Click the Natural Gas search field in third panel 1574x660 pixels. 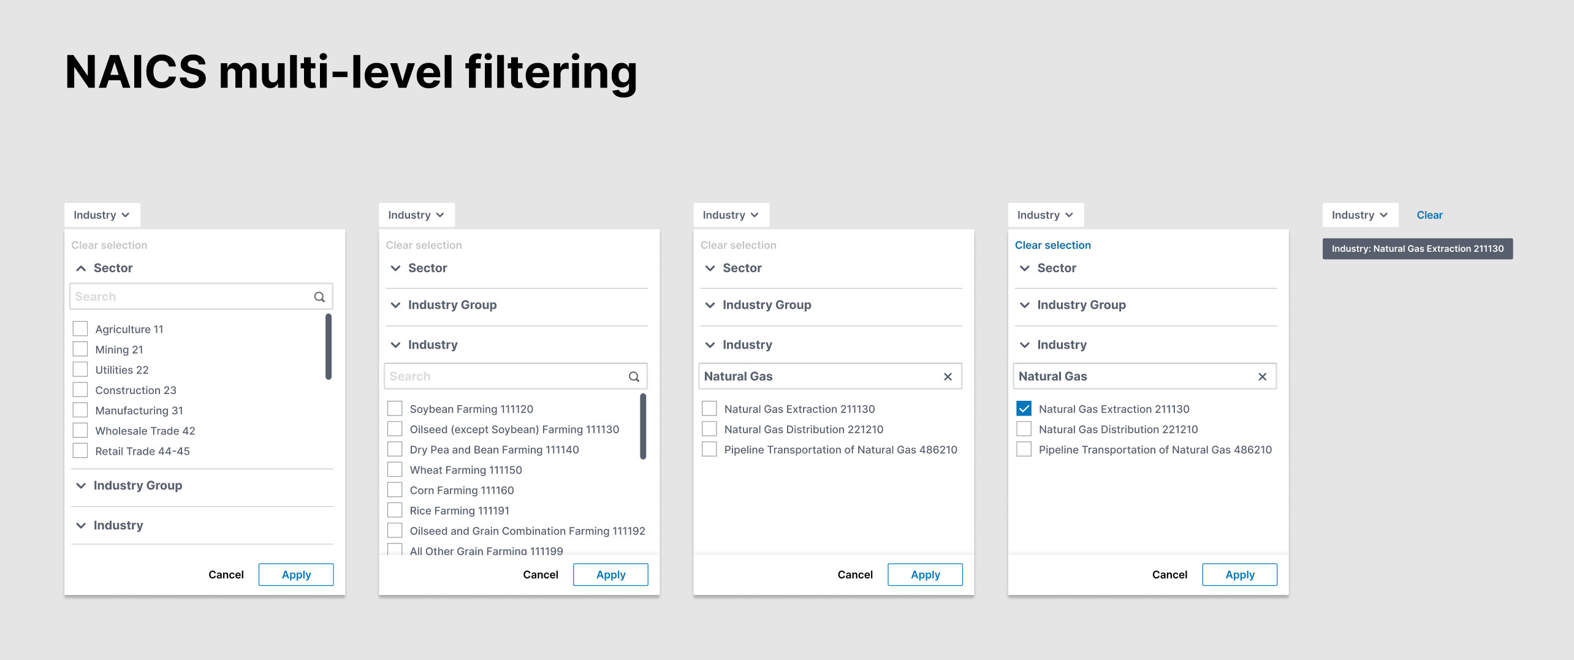click(x=830, y=376)
